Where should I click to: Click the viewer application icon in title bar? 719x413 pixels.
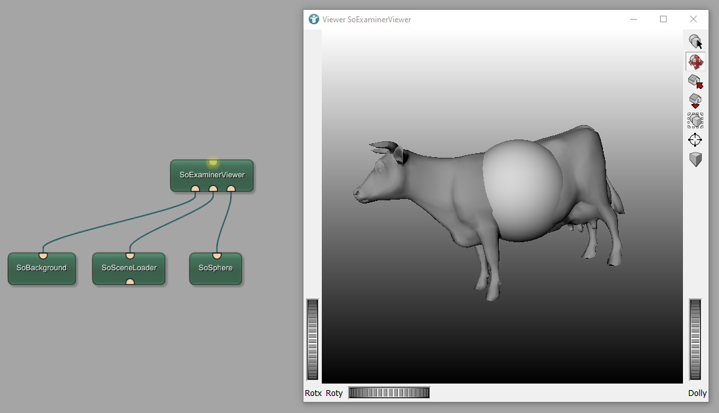tap(314, 20)
